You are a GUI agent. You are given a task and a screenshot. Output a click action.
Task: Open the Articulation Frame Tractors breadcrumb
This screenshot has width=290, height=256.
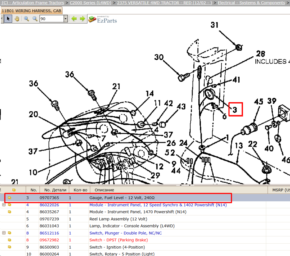pyautogui.click(x=33, y=3)
